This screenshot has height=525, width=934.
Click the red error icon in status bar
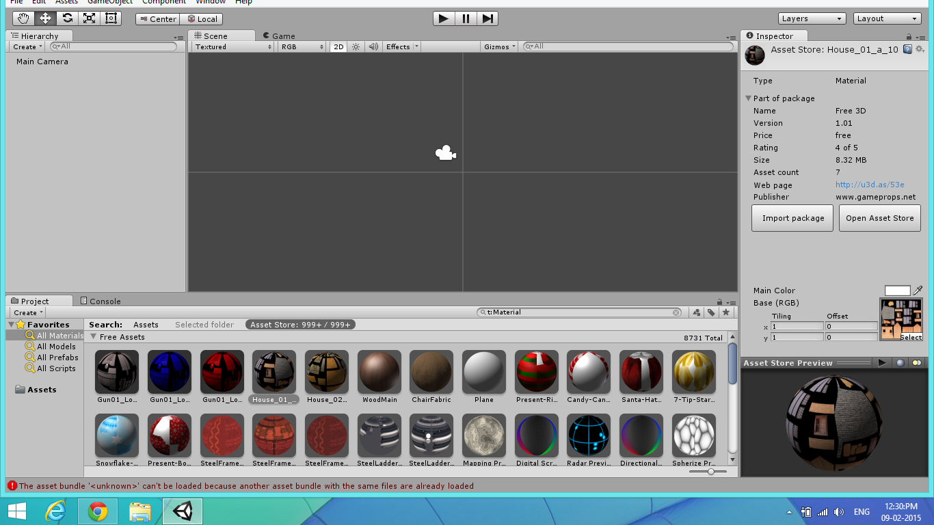[12, 486]
